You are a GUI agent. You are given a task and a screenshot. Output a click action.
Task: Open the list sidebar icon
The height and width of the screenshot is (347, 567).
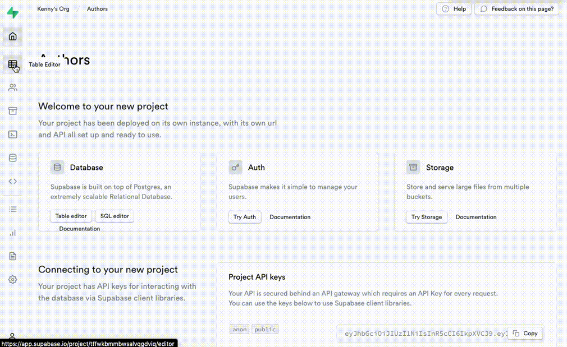tap(13, 209)
